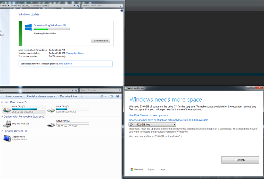Open the drive selection dropdown showing (D:)
This screenshot has width=264, height=179.
pos(152,124)
